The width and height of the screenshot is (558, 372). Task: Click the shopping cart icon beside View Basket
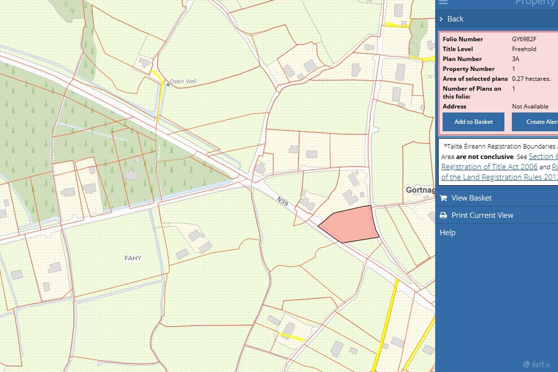(444, 198)
